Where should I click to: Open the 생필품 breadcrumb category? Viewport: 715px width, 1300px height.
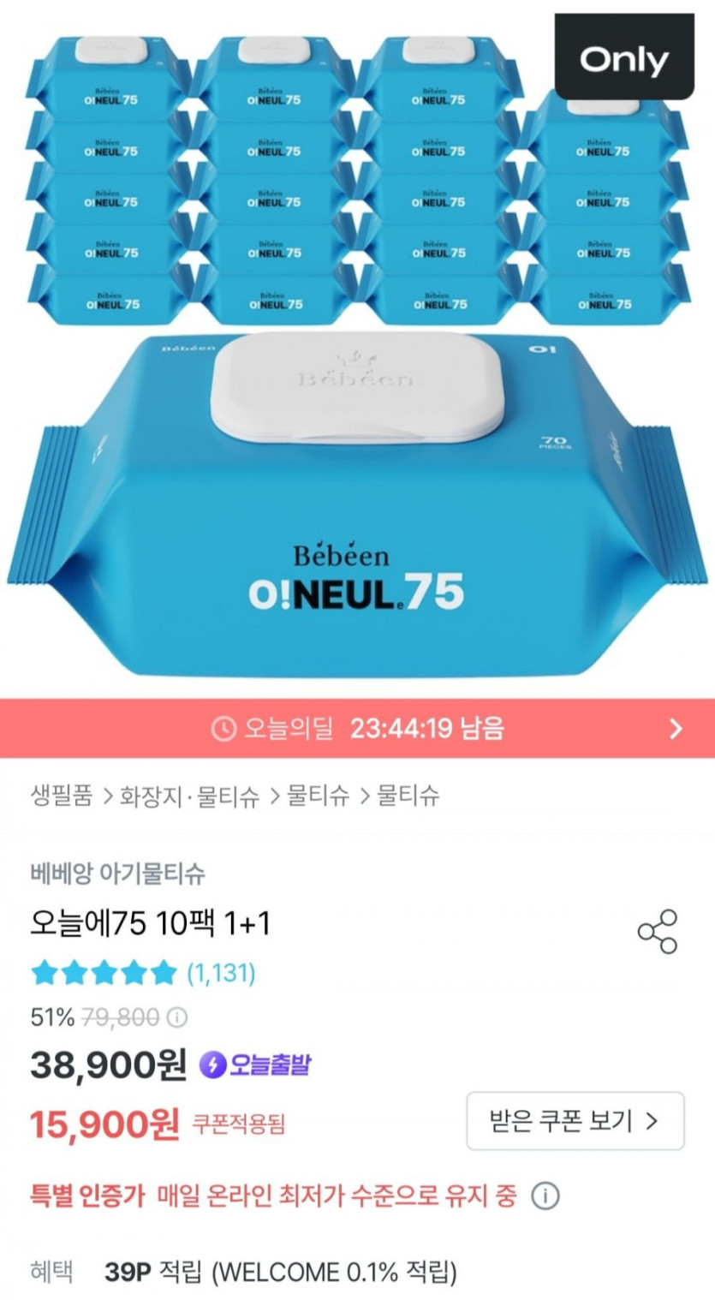[61, 796]
